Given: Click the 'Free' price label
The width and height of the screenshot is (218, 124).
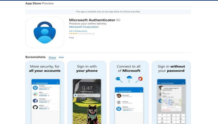Looking at the screenshot, I should pyautogui.click(x=71, y=38).
